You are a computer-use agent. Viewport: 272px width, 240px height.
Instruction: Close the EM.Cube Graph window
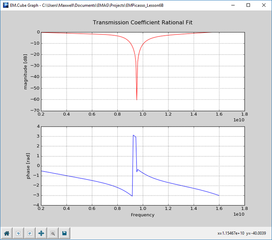pyautogui.click(x=264, y=5)
